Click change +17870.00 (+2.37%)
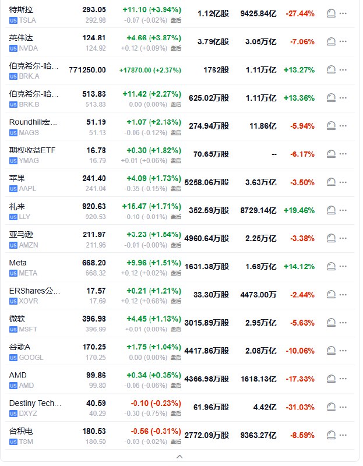The height and width of the screenshot is (466, 363). coord(150,70)
